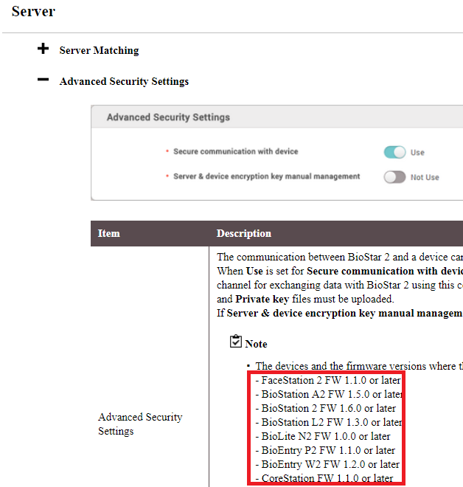Image resolution: width=463 pixels, height=487 pixels.
Task: Click 'CoreStation FW 1.1.0 or later' line
Action: [x=324, y=478]
